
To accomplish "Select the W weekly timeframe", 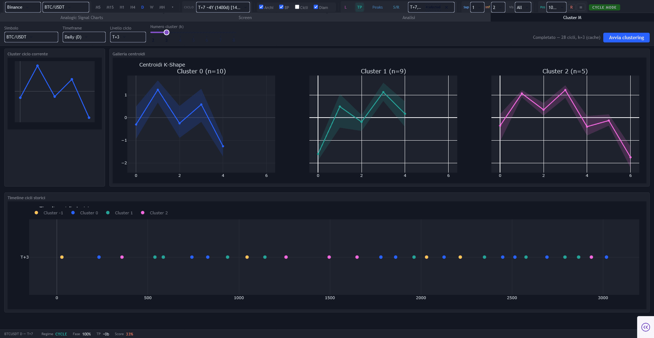I will 151,7.
